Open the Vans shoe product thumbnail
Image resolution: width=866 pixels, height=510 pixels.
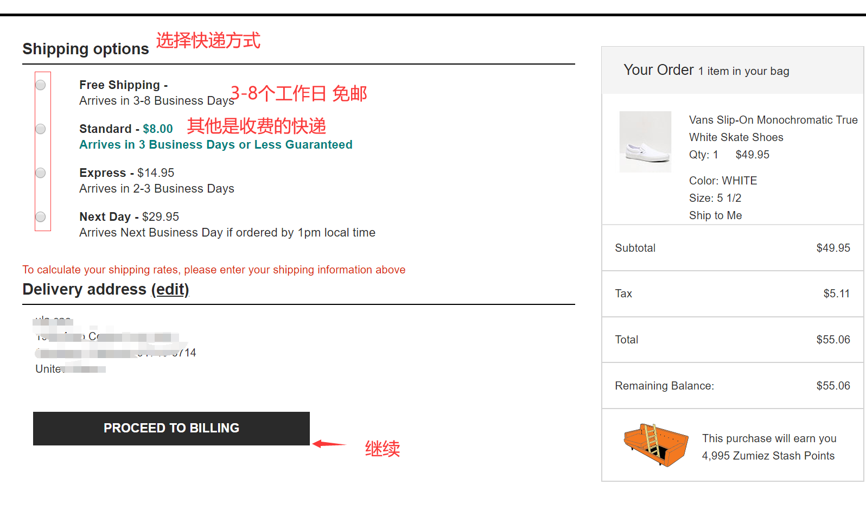point(645,142)
